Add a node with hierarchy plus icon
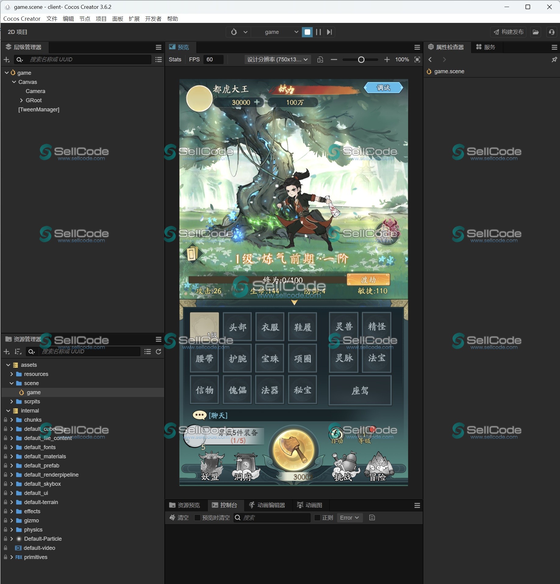The height and width of the screenshot is (584, 560). point(7,60)
